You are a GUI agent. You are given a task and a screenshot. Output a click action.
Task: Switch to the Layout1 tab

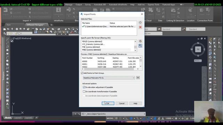[x=18, y=118]
